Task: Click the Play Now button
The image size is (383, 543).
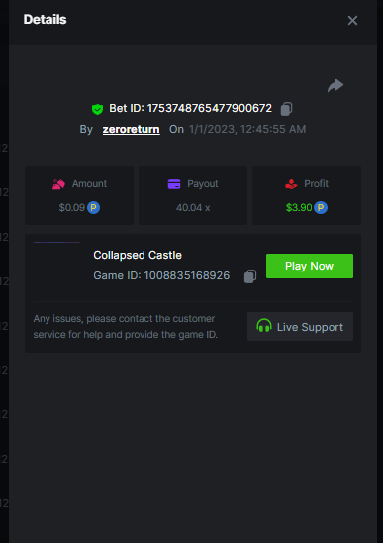Action: pos(310,266)
